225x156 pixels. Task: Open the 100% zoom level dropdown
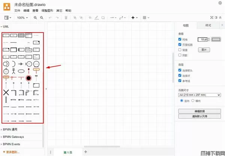coord(22,18)
